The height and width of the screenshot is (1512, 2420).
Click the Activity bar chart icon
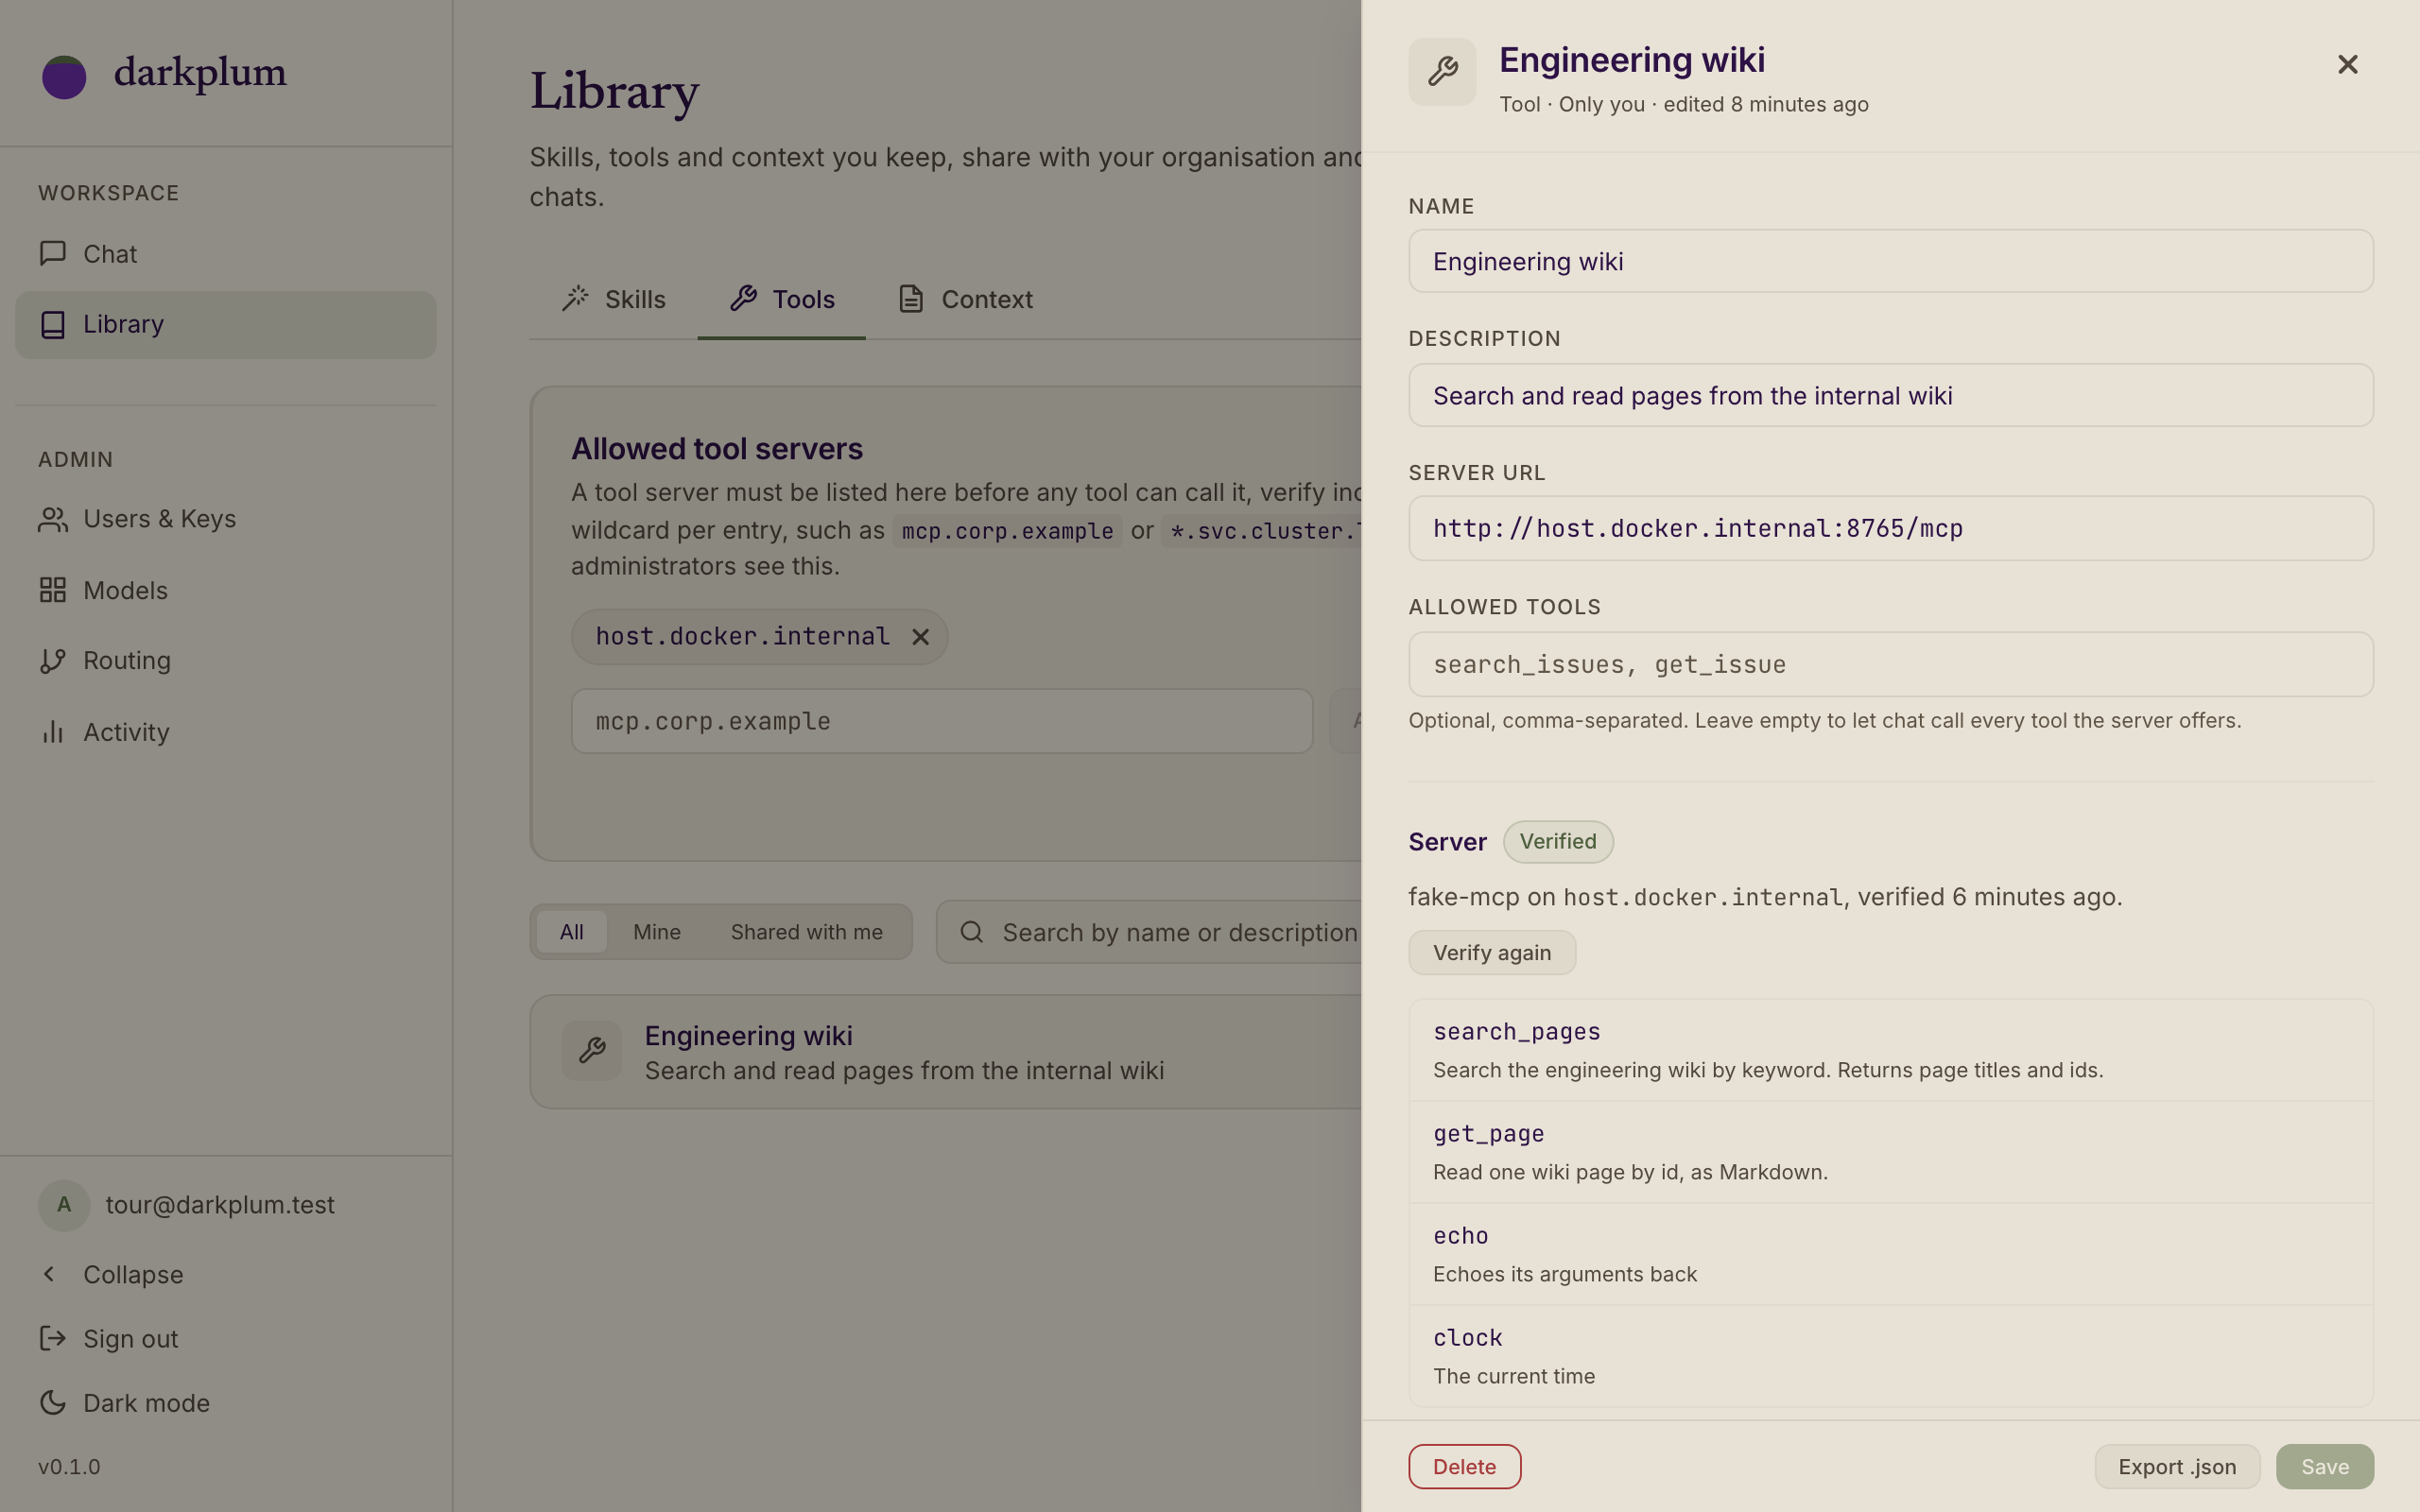(53, 732)
